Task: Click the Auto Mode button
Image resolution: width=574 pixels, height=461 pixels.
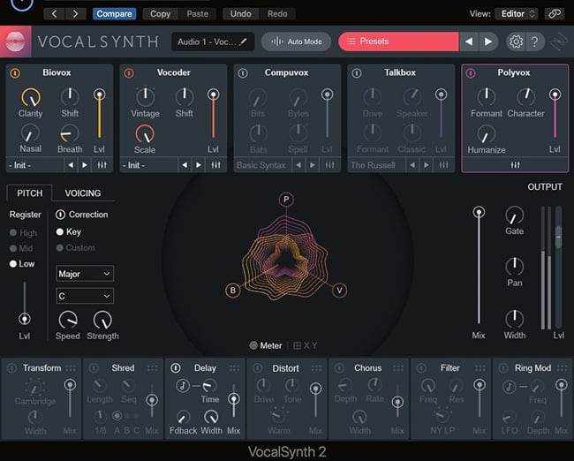Action: pos(296,42)
